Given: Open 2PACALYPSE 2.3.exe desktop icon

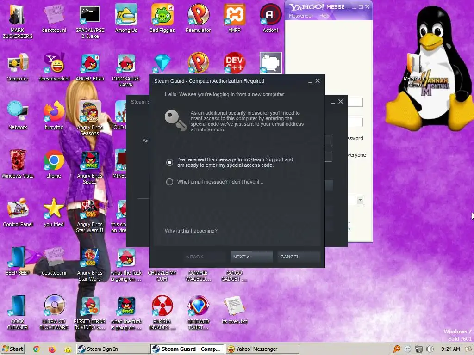Looking at the screenshot, I should coord(90,21).
